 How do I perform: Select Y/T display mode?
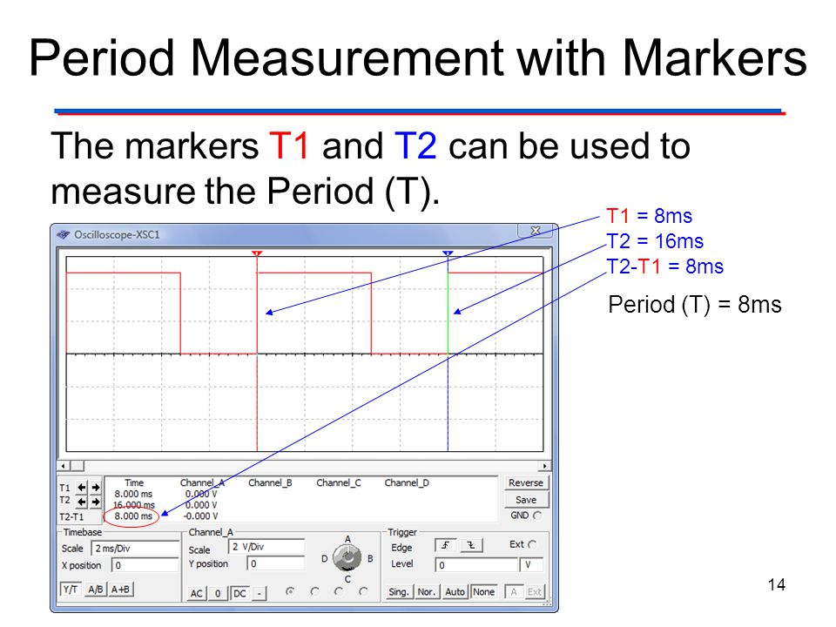pyautogui.click(x=71, y=590)
